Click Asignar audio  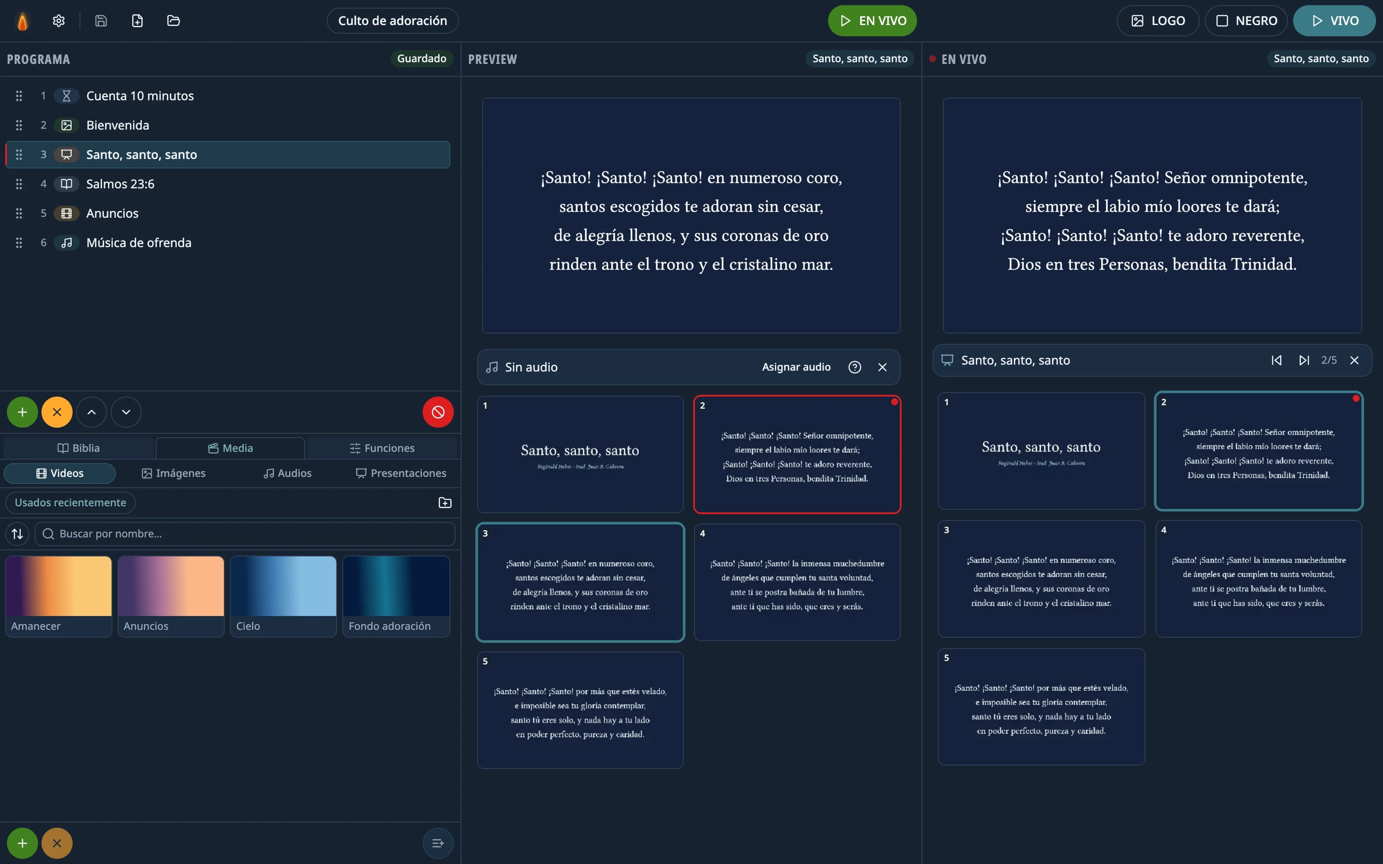point(796,368)
